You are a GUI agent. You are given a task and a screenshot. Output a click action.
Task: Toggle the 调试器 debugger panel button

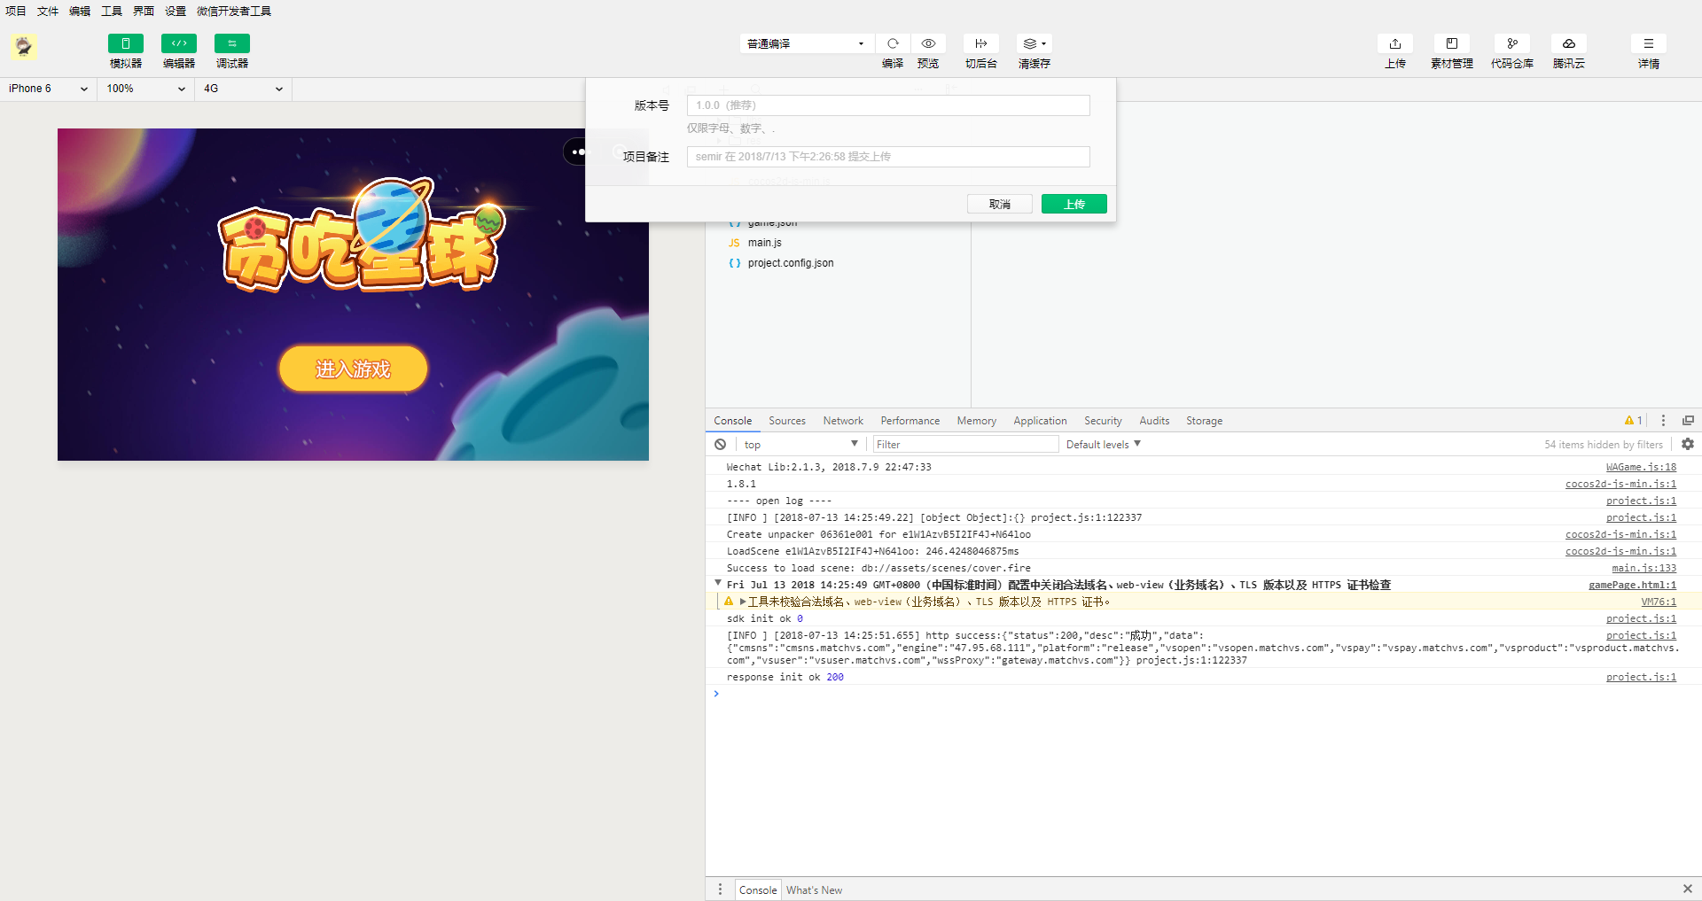coord(231,43)
